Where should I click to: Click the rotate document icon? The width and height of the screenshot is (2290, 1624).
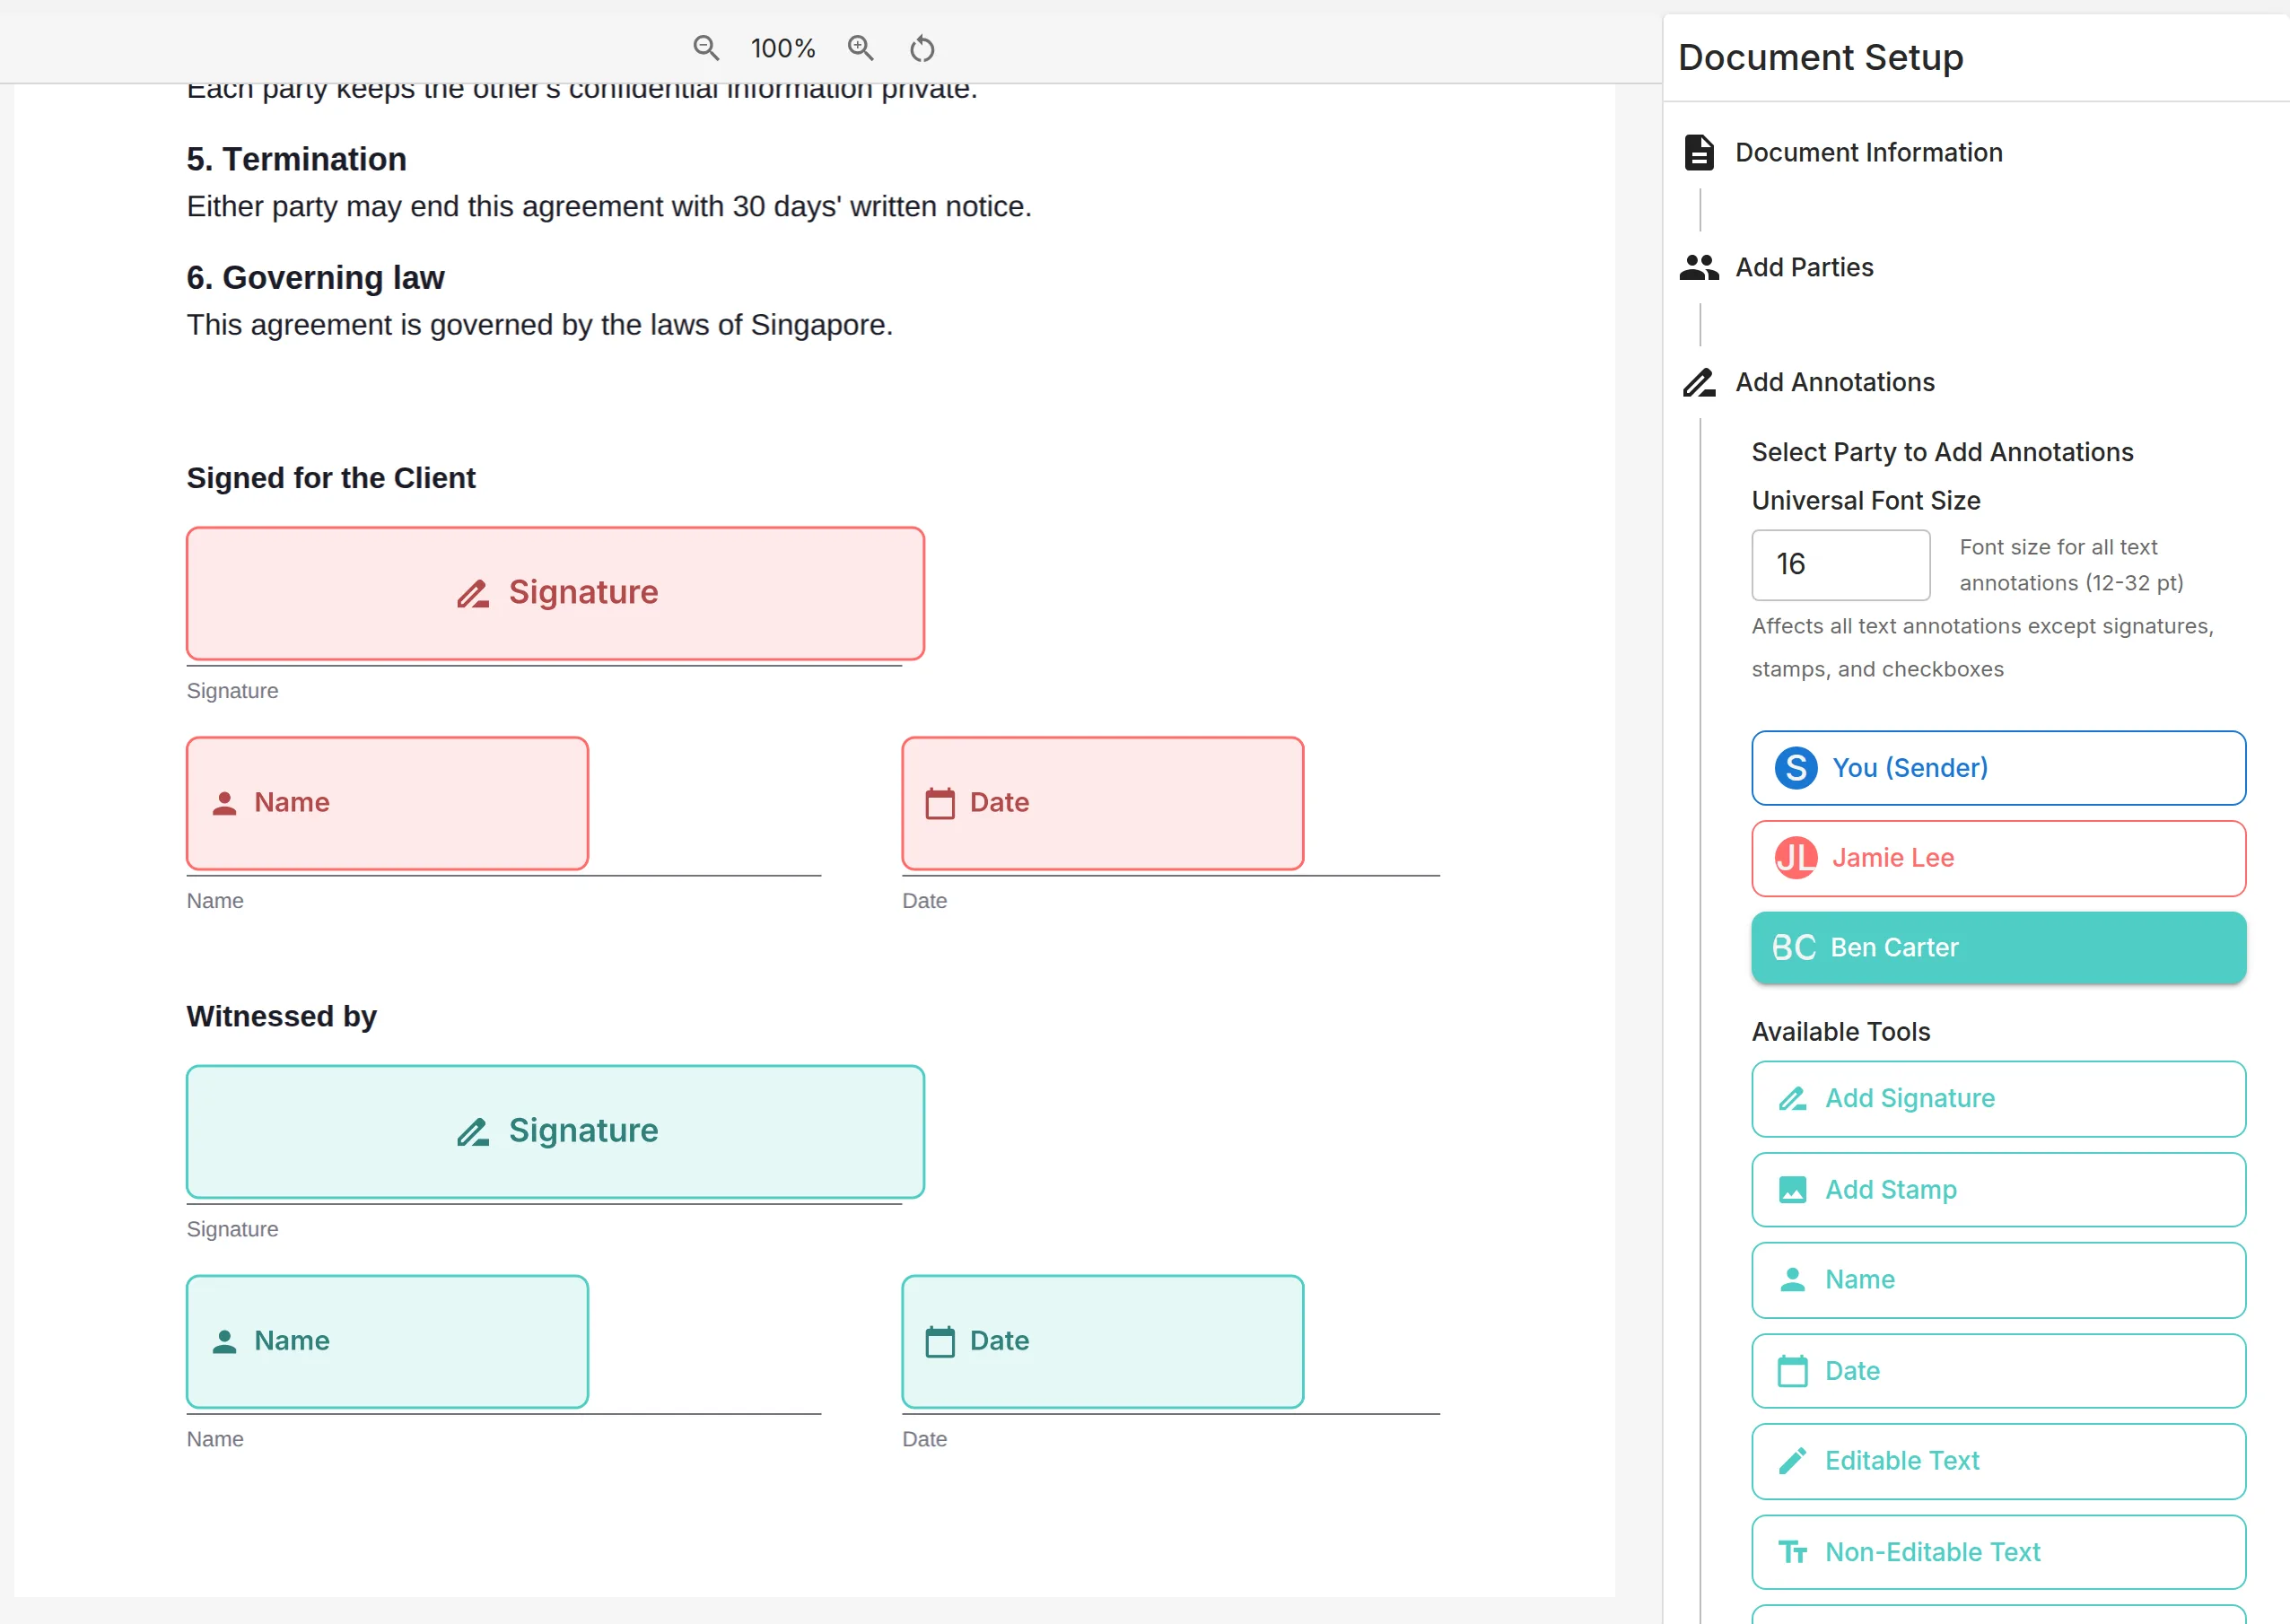tap(922, 48)
